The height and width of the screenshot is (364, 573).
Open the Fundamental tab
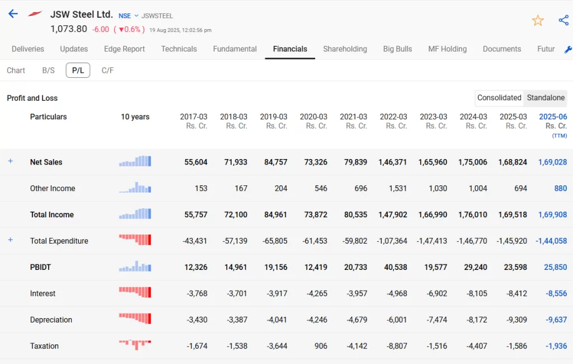coord(234,49)
